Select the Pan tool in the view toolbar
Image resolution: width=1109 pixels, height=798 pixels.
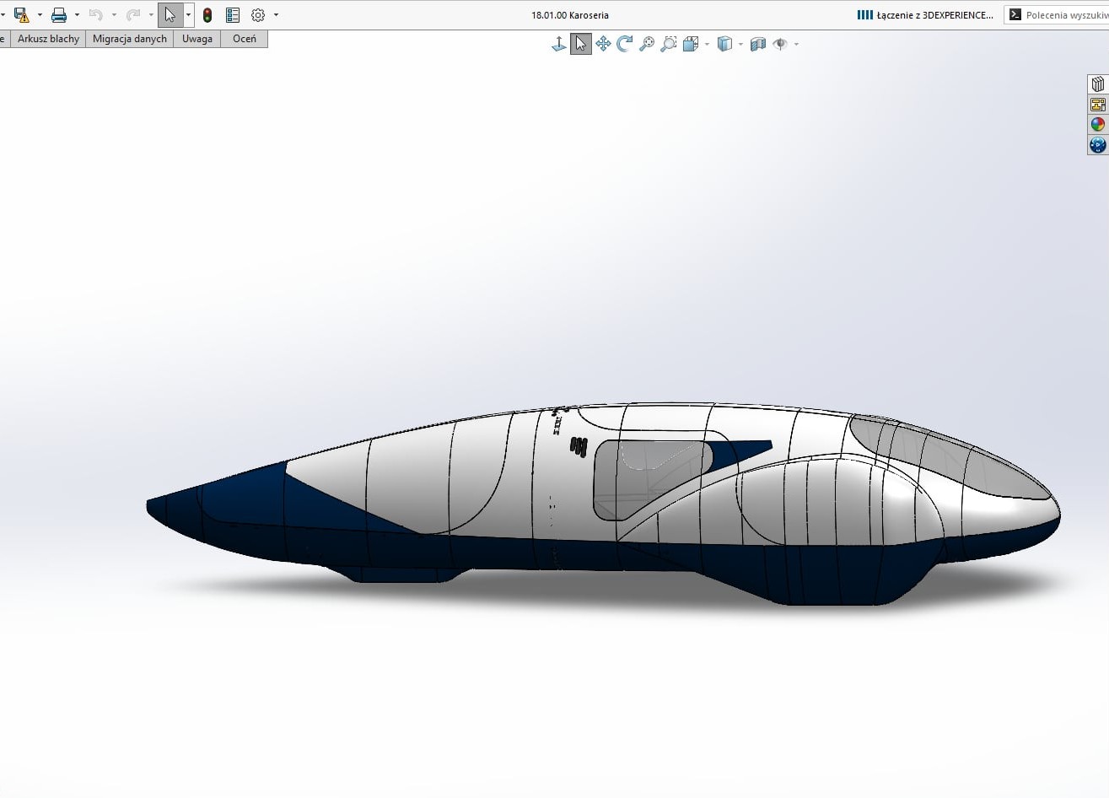point(603,43)
